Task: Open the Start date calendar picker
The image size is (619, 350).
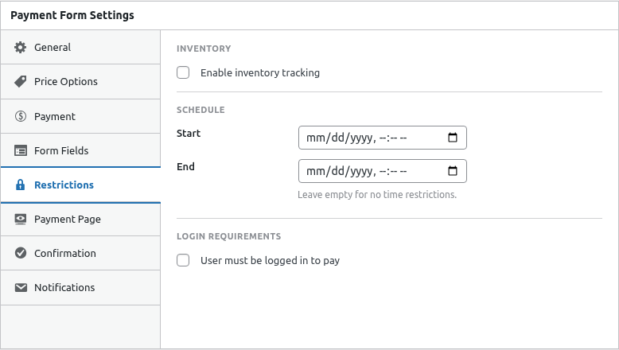Action: click(453, 138)
